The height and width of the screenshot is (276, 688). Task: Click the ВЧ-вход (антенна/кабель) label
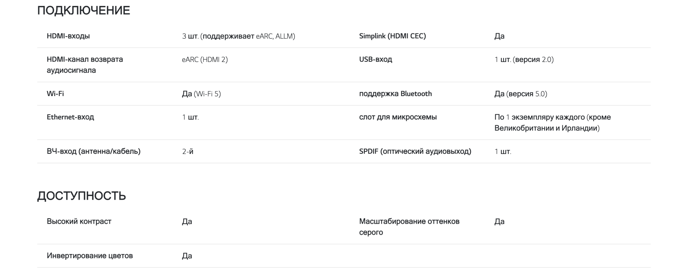click(x=94, y=151)
